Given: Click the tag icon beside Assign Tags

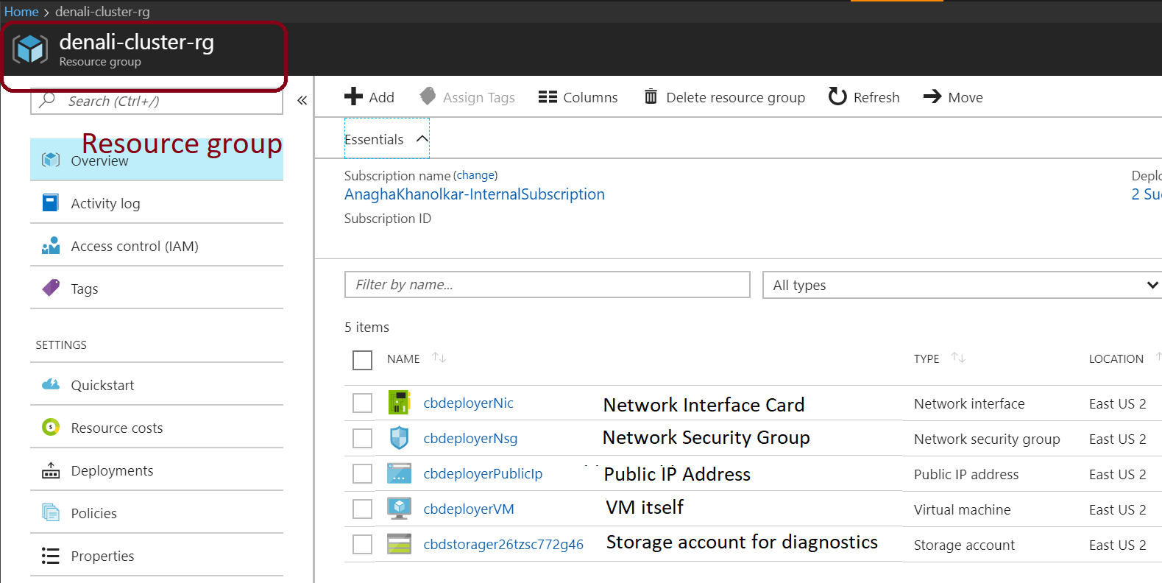Looking at the screenshot, I should click(428, 96).
